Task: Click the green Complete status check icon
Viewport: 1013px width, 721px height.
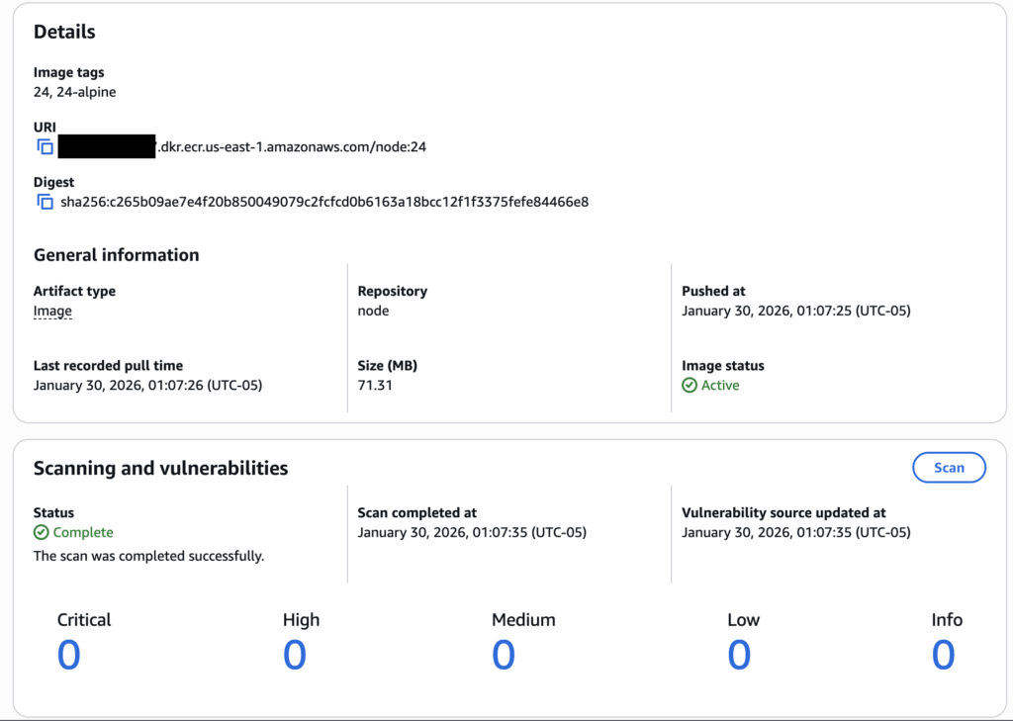Action: coord(42,532)
